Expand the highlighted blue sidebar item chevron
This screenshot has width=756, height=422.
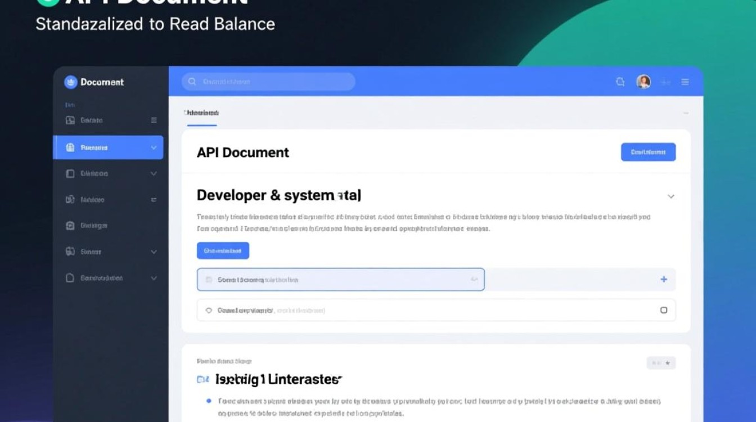click(154, 148)
